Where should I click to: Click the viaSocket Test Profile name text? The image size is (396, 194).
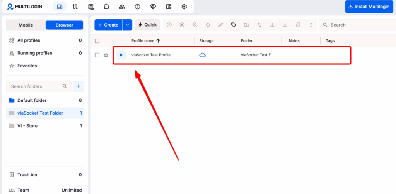[151, 55]
